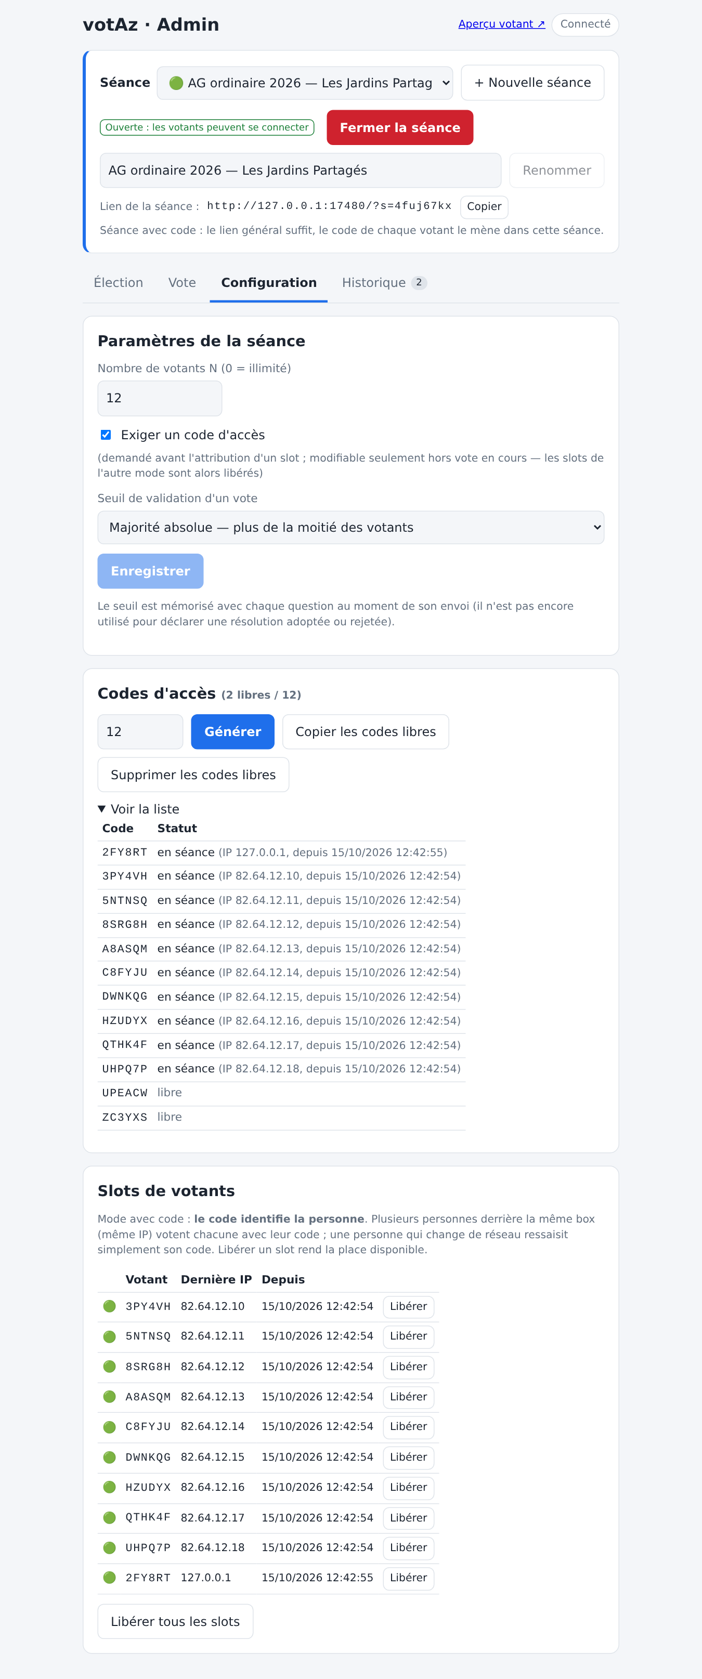Open the Aperçu votant link
The width and height of the screenshot is (702, 1679).
(x=501, y=24)
